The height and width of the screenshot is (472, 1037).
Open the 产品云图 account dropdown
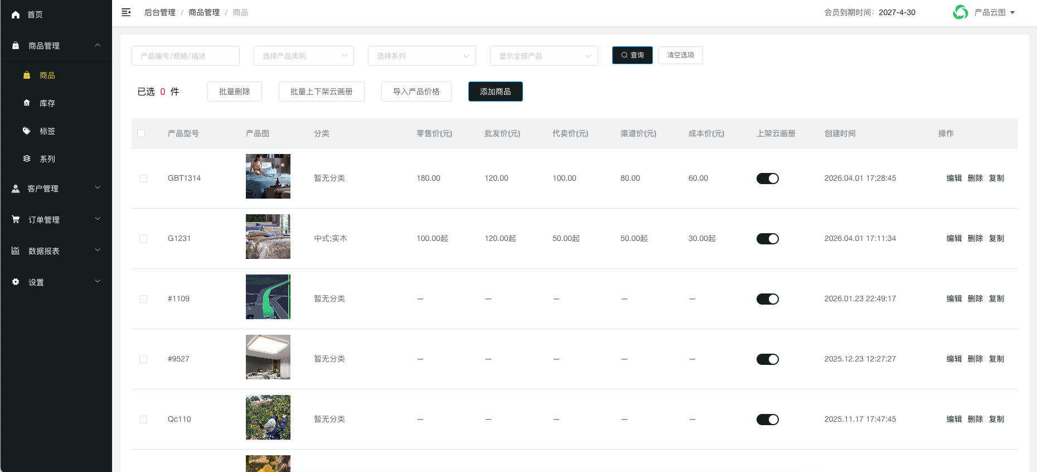click(x=994, y=12)
